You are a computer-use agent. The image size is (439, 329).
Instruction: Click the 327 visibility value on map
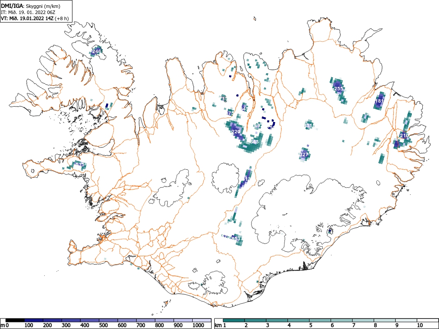(x=304, y=154)
